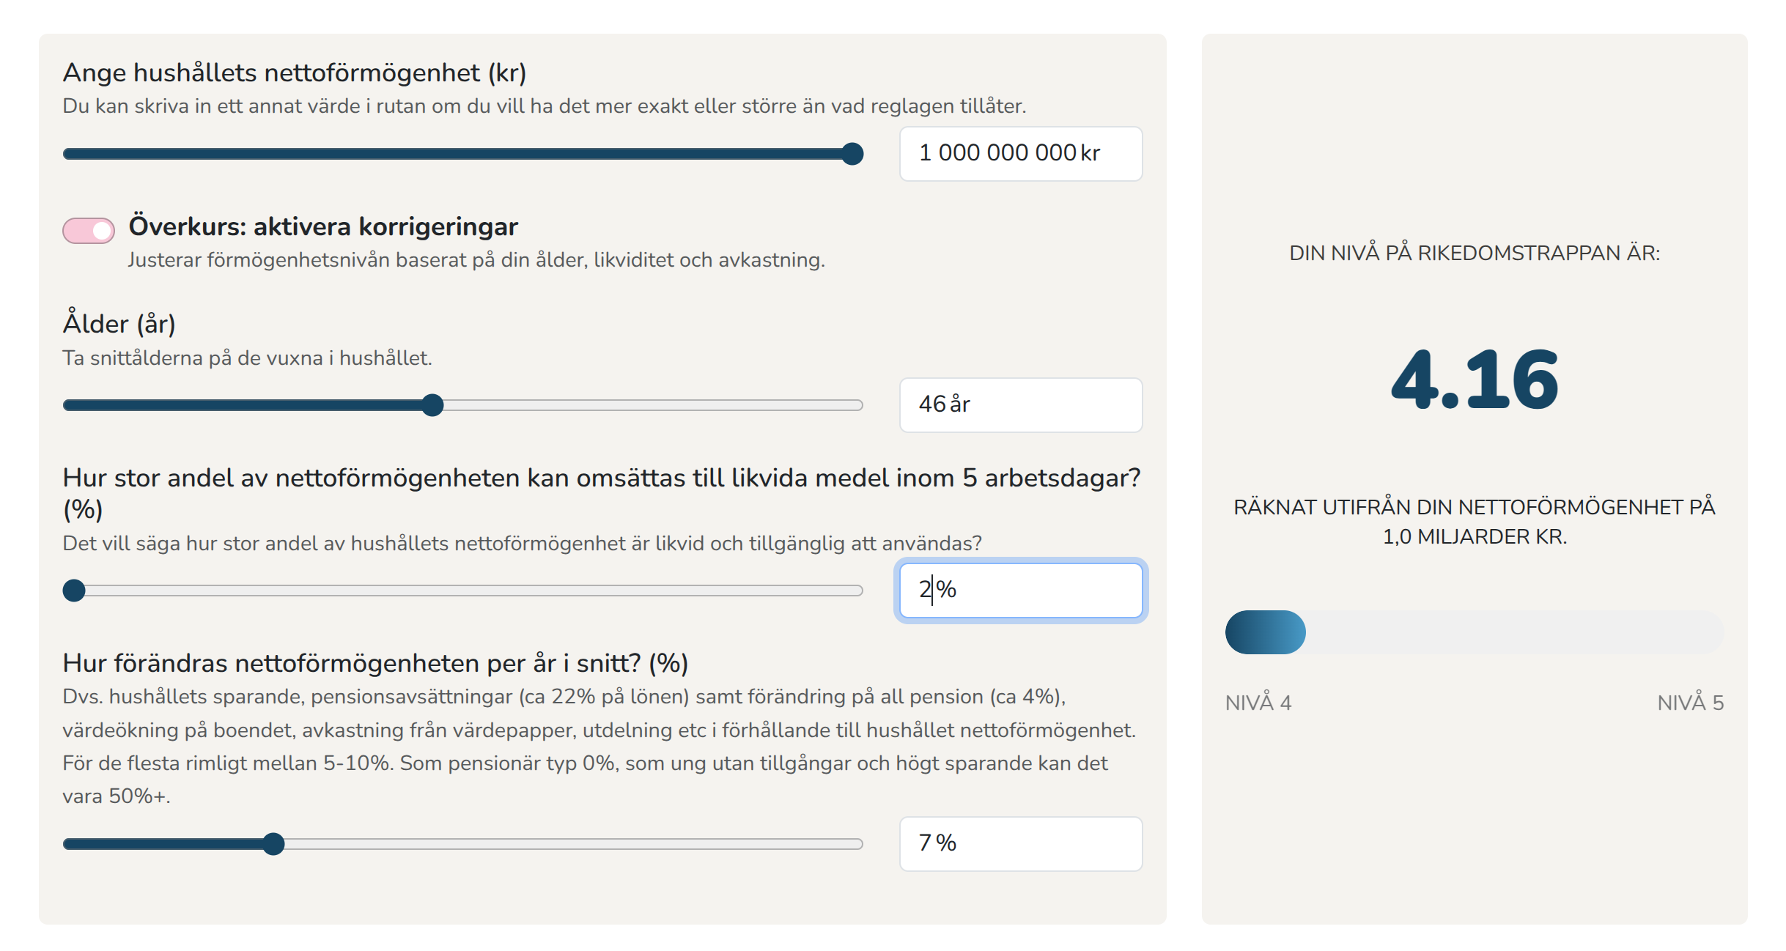Toggle the Överkurs corrections switch
This screenshot has width=1786, height=951.
pyautogui.click(x=89, y=230)
